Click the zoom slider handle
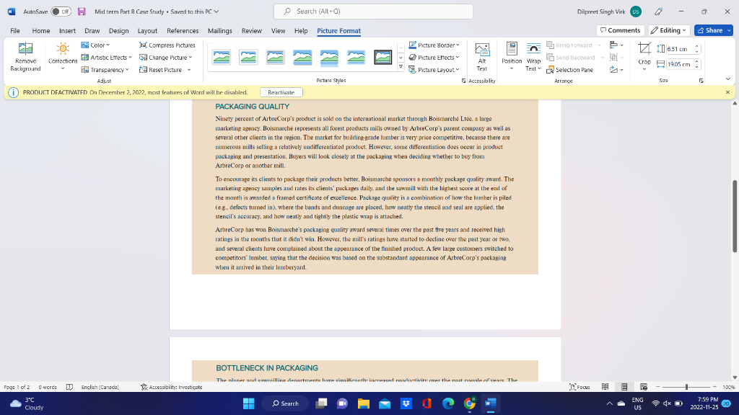 click(x=686, y=387)
